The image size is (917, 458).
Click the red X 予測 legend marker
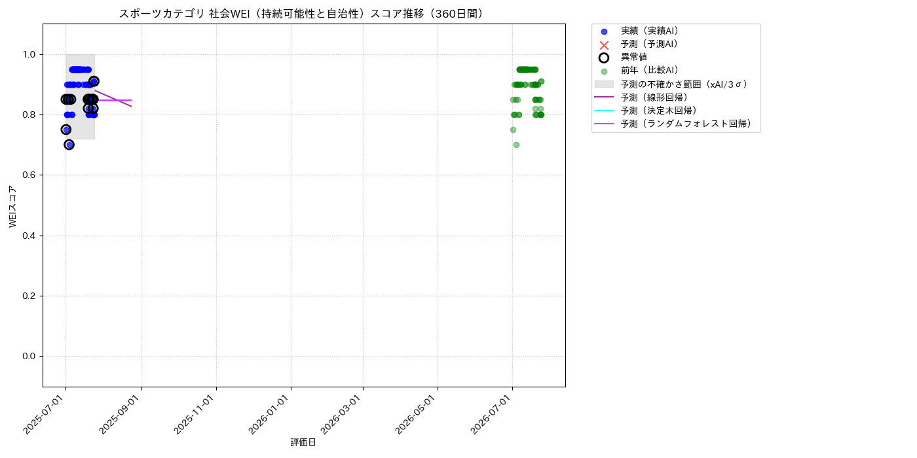[604, 44]
